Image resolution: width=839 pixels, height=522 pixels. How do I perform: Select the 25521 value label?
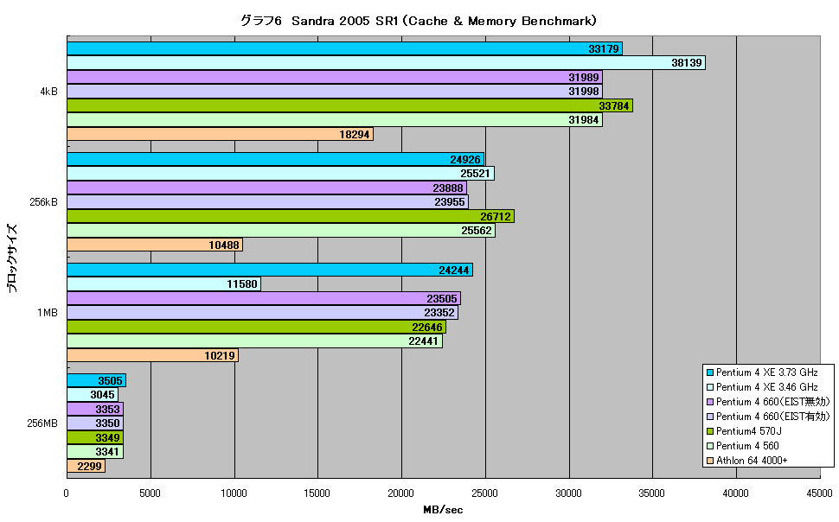(x=475, y=173)
